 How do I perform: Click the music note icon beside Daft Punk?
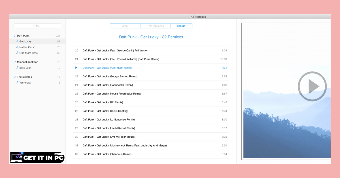click(15, 35)
